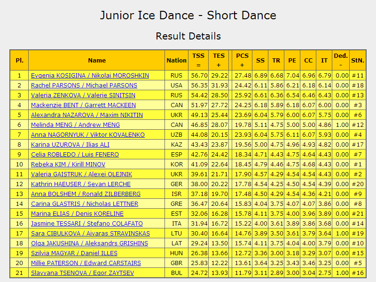Open Celia ROBLEDO / Luis FENERO link

75,154
